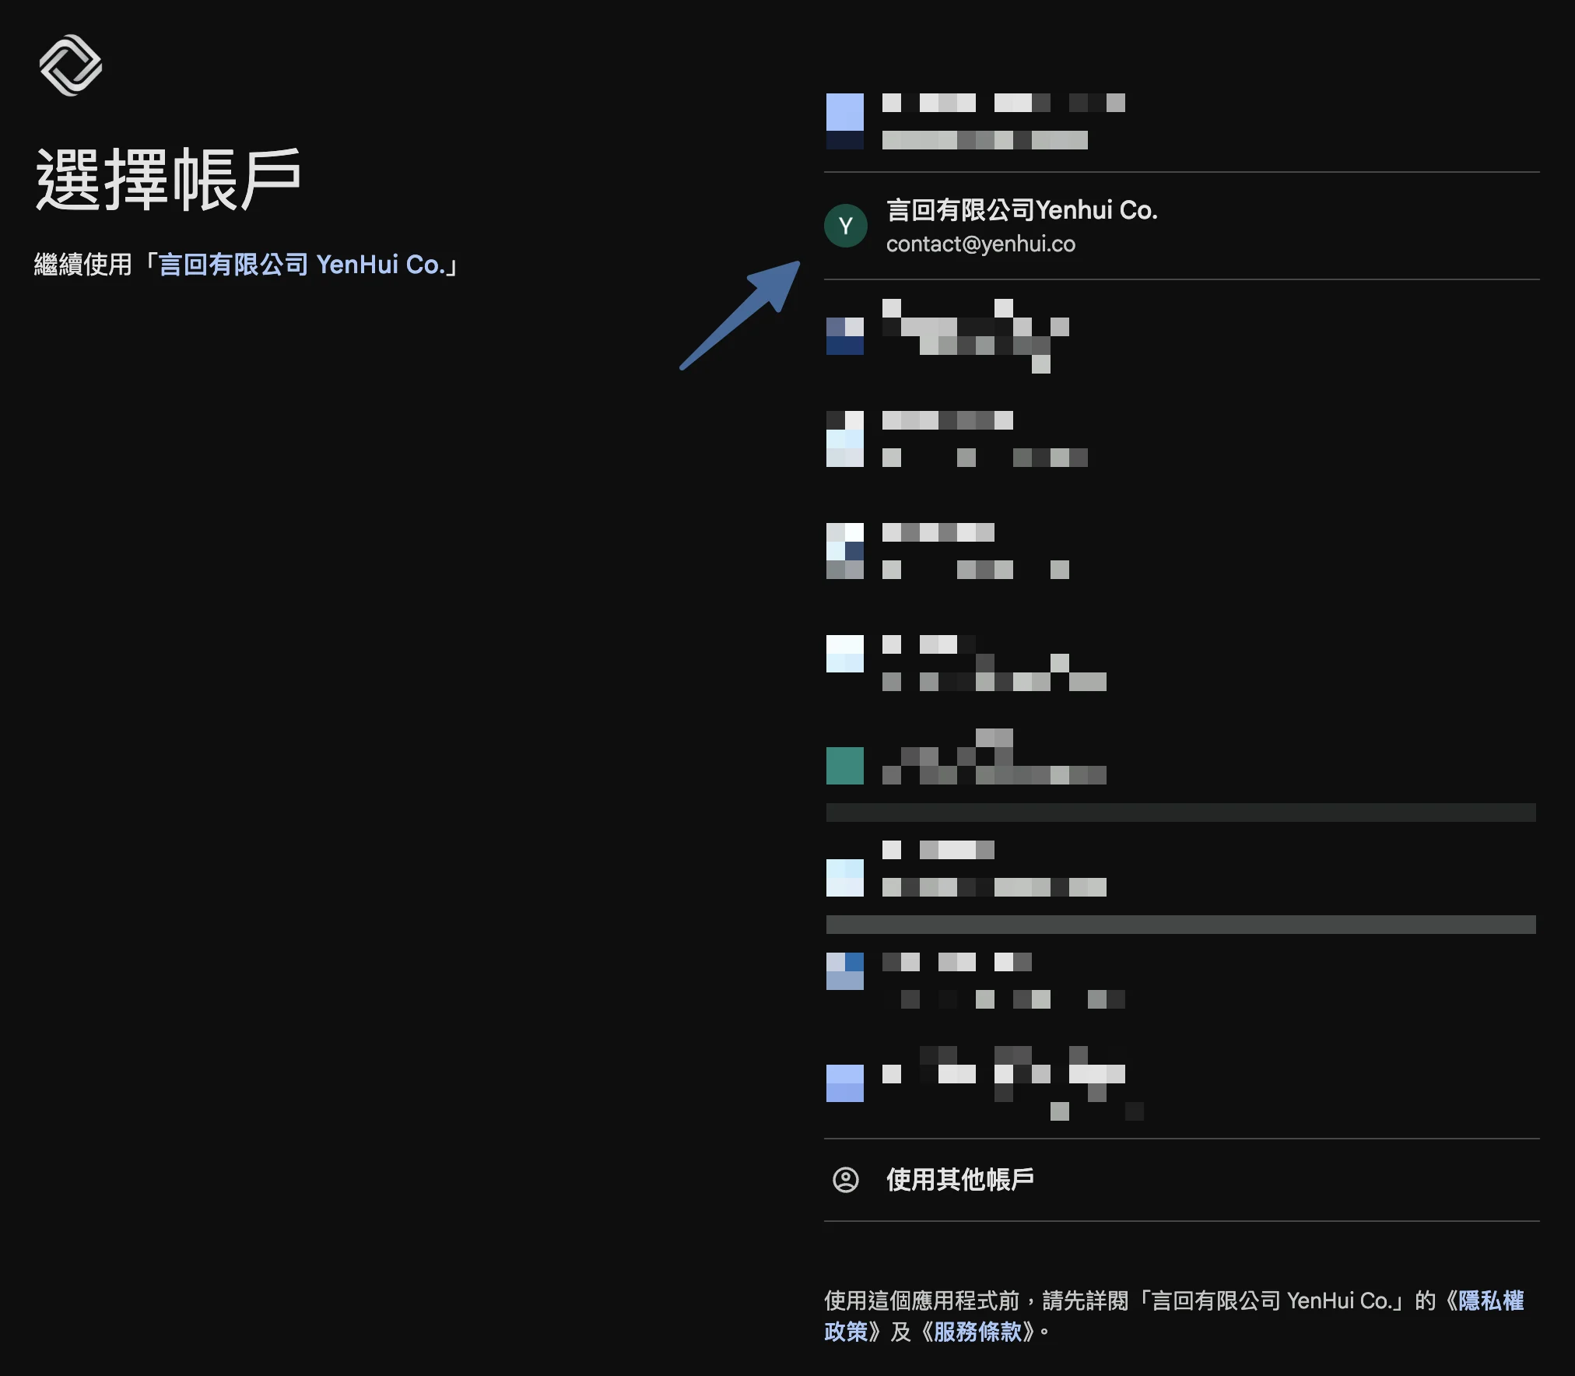Click the YenHui app logo icon
Viewport: 1575px width, 1376px height.
(x=71, y=65)
